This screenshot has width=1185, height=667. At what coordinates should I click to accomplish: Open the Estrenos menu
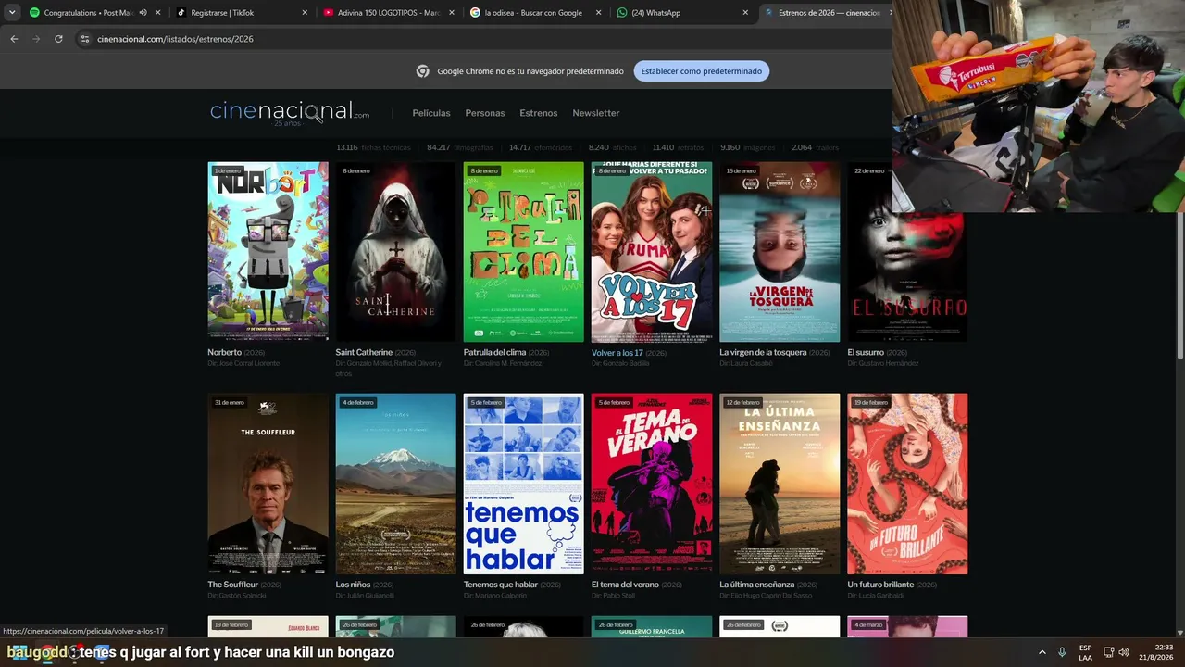539,113
